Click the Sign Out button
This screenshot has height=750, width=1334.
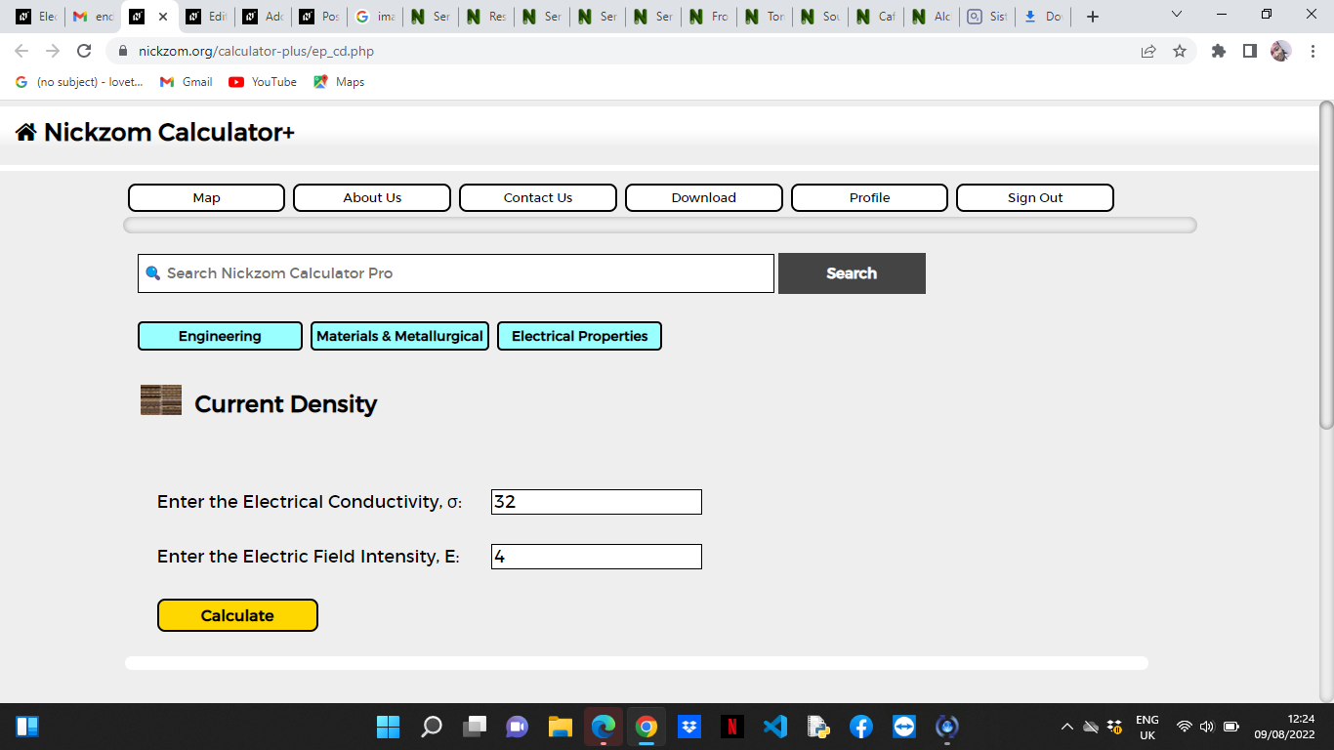(1035, 197)
